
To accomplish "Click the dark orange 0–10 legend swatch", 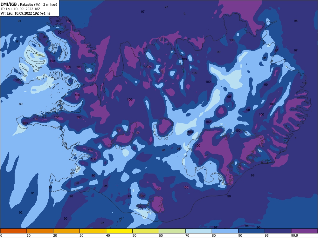I will pos(13,231).
